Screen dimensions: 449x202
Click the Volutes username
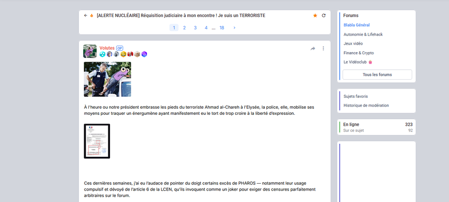point(107,48)
